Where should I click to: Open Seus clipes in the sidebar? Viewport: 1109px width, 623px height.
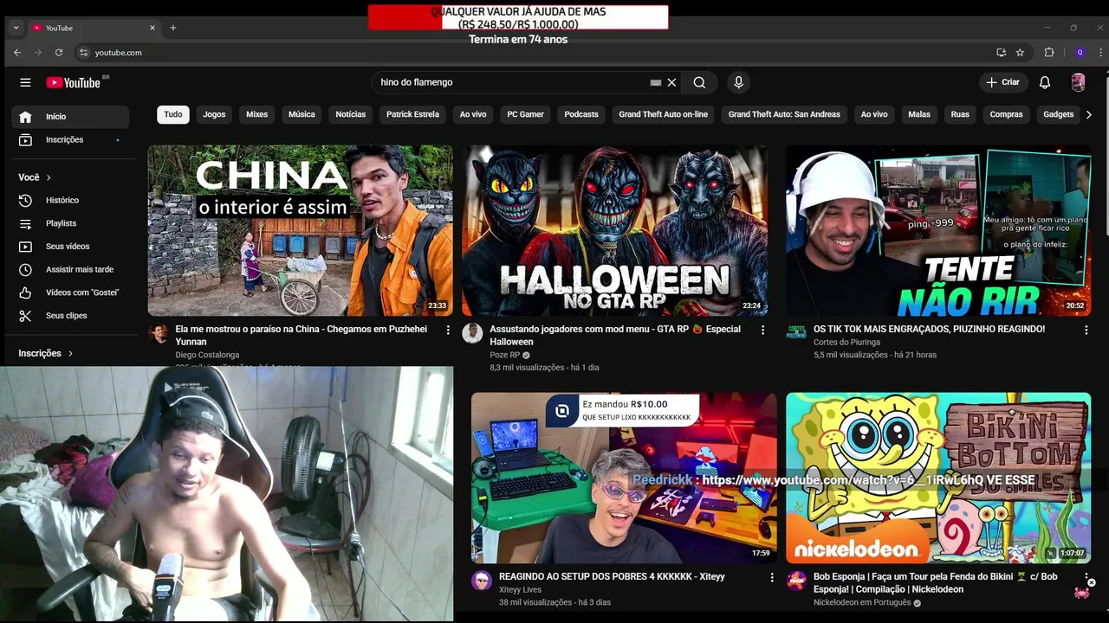point(70,316)
